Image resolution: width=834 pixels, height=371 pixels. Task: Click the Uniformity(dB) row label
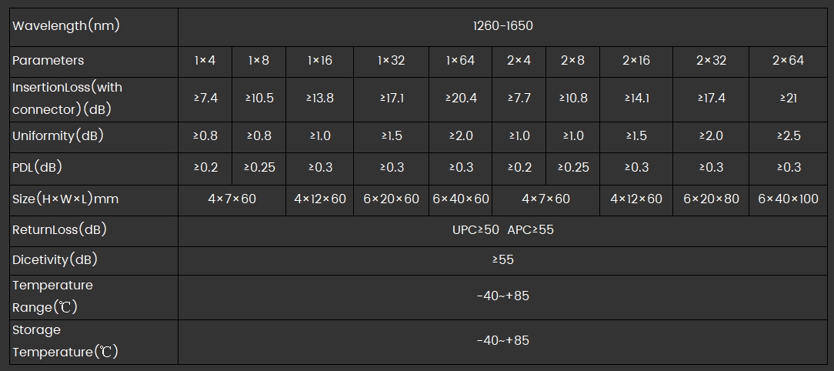tap(58, 135)
